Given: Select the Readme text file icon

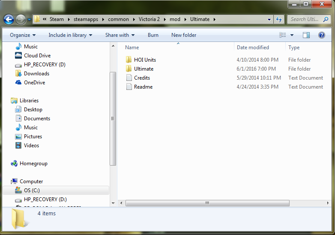Looking at the screenshot, I should [129, 86].
